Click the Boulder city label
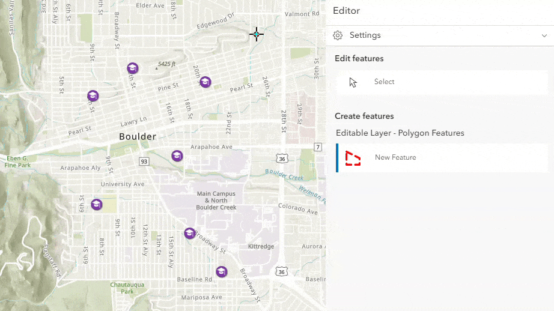 coord(138,137)
